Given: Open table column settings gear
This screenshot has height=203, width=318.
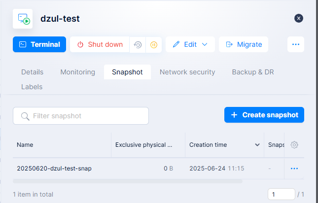Looking at the screenshot, I should pyautogui.click(x=294, y=145).
